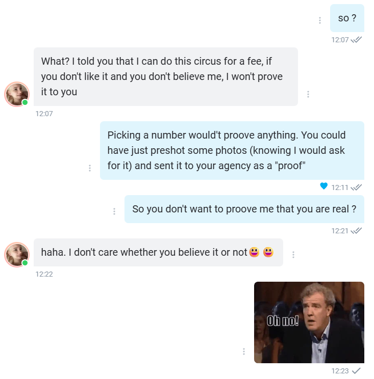Click the sender's avatar beside the "What? I told you" message

(x=17, y=94)
